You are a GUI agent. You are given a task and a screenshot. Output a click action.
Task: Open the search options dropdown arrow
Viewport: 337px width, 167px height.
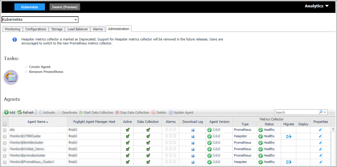325,112
